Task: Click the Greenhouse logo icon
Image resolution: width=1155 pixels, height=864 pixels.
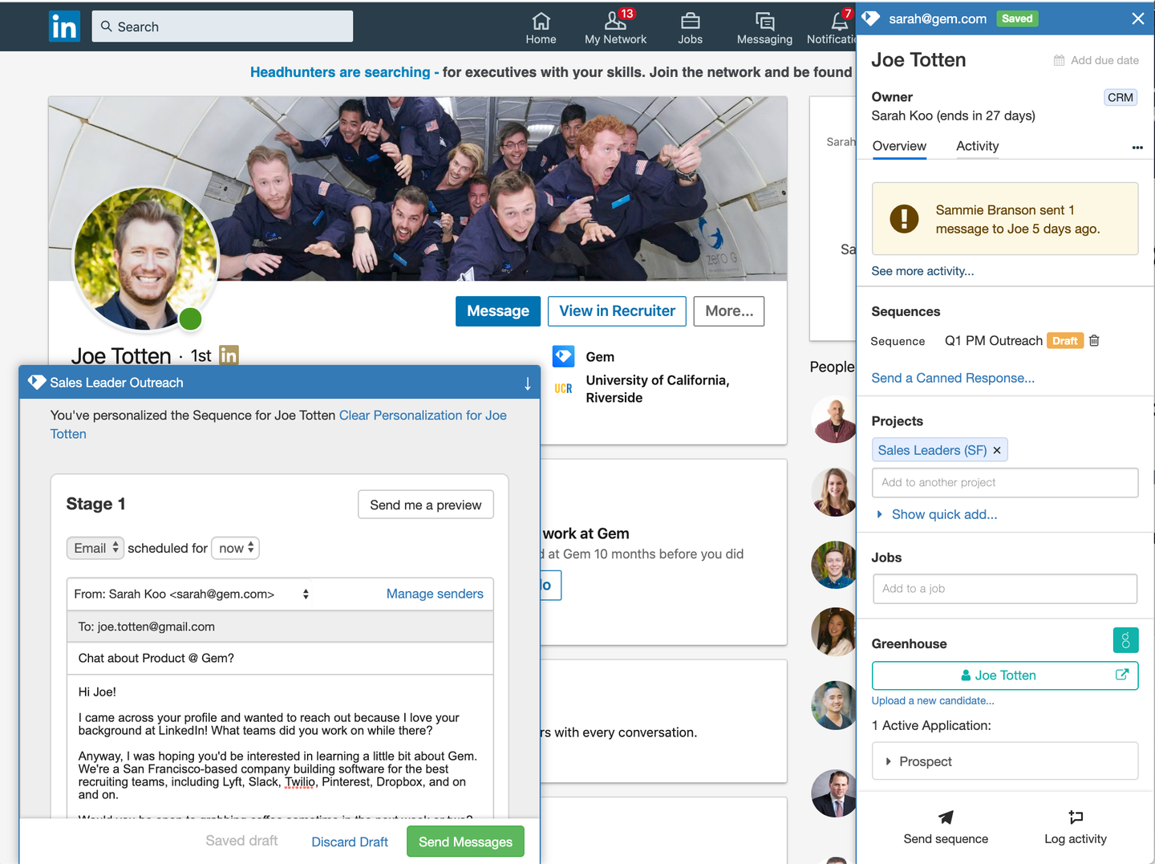Action: tap(1125, 640)
